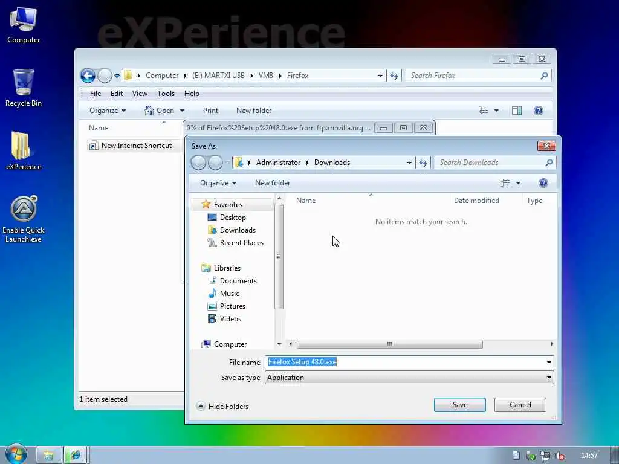Open the view options dropdown in Save As
The height and width of the screenshot is (464, 619).
[x=518, y=183]
